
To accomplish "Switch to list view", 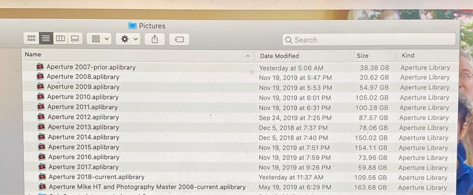I will [46, 39].
